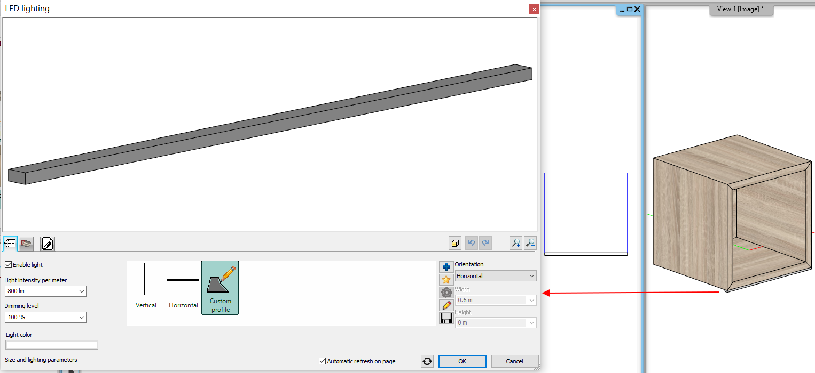The height and width of the screenshot is (373, 815).
Task: Open profile settings gear icon
Action: pyautogui.click(x=446, y=293)
